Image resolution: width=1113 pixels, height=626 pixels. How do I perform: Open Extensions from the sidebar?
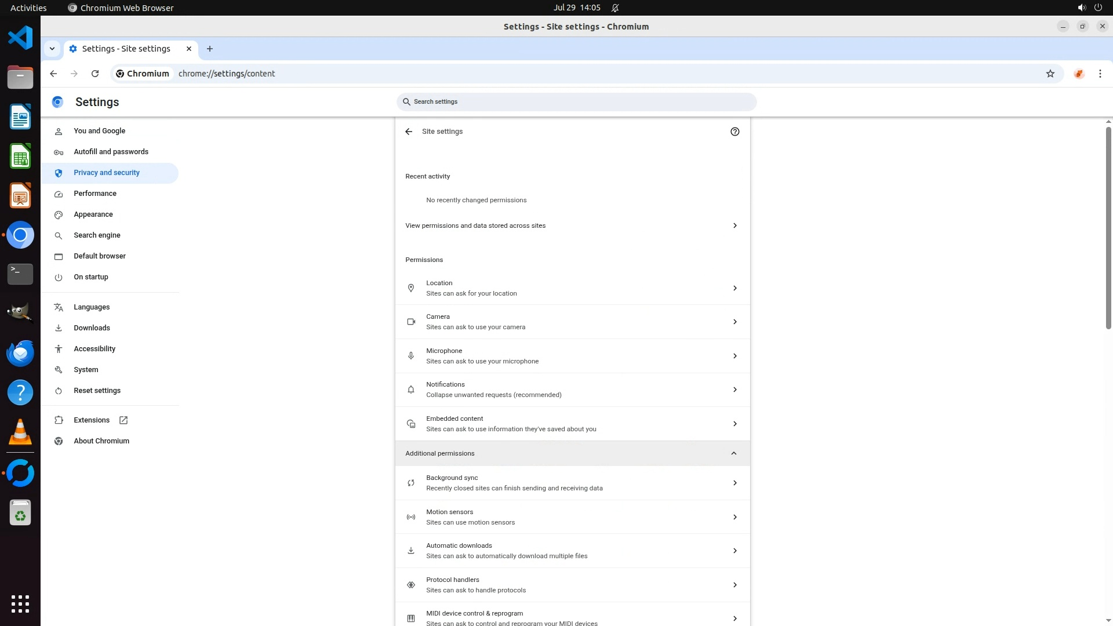(92, 420)
